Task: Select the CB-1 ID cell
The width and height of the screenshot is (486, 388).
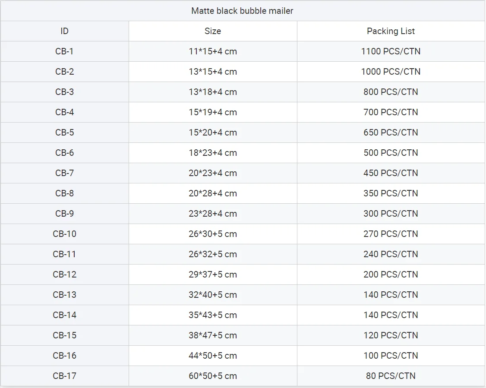Action: pyautogui.click(x=64, y=51)
